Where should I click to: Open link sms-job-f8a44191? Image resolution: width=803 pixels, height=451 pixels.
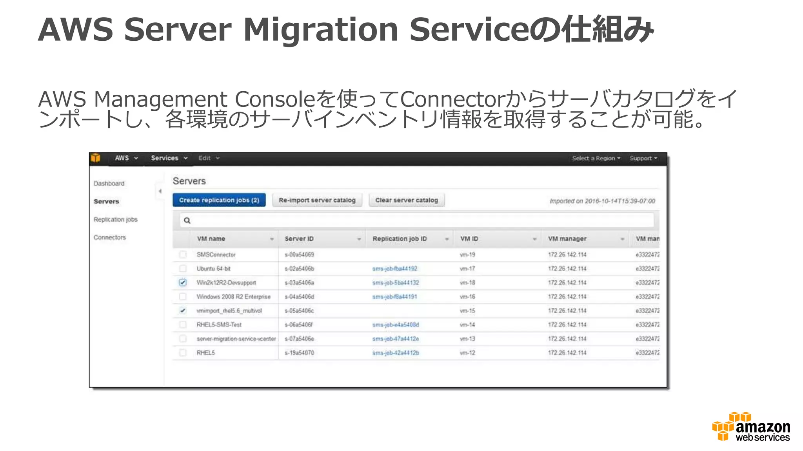coord(395,297)
